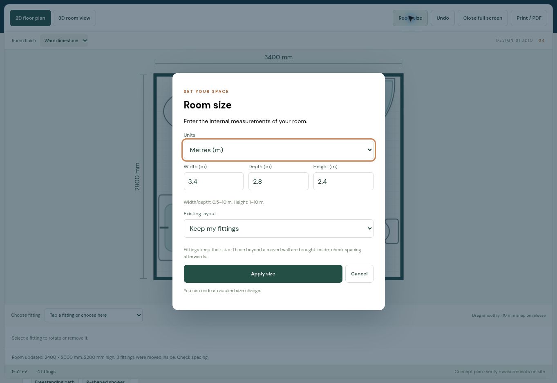The image size is (557, 383).
Task: Cancel the Room size dialog
Action: tap(359, 274)
